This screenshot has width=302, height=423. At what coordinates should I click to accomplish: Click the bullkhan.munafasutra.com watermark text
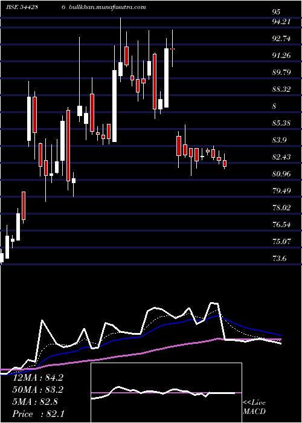(x=108, y=7)
